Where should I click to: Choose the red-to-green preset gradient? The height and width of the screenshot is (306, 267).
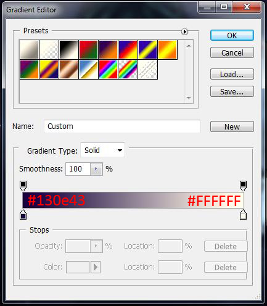(88, 50)
